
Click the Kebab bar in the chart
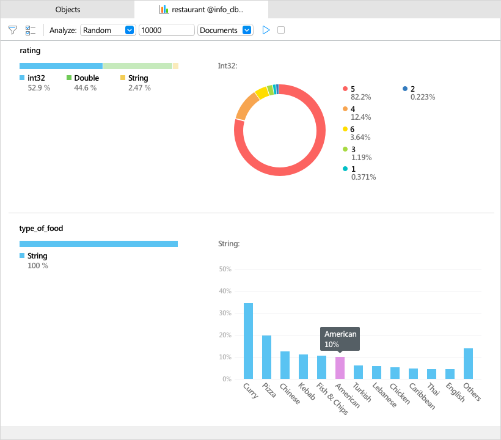click(303, 367)
